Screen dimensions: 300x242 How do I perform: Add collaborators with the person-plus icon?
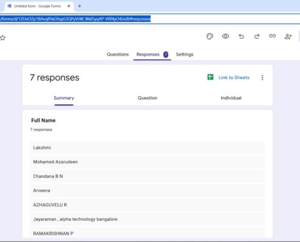click(288, 36)
